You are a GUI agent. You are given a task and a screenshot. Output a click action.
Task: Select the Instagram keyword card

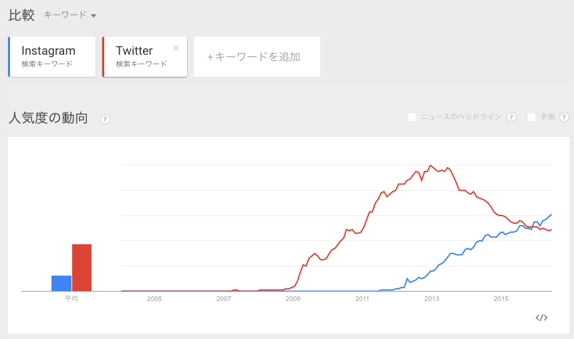(52, 57)
